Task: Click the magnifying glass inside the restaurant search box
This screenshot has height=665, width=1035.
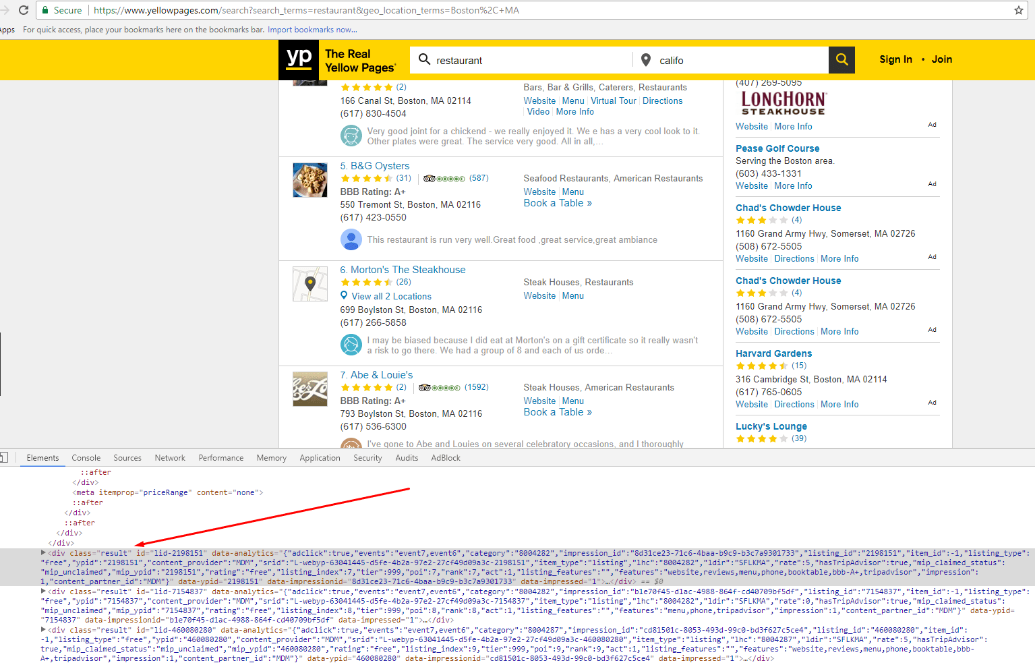Action: coord(425,60)
